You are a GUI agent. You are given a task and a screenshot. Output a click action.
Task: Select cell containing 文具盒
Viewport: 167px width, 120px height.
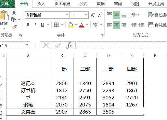click(28, 112)
